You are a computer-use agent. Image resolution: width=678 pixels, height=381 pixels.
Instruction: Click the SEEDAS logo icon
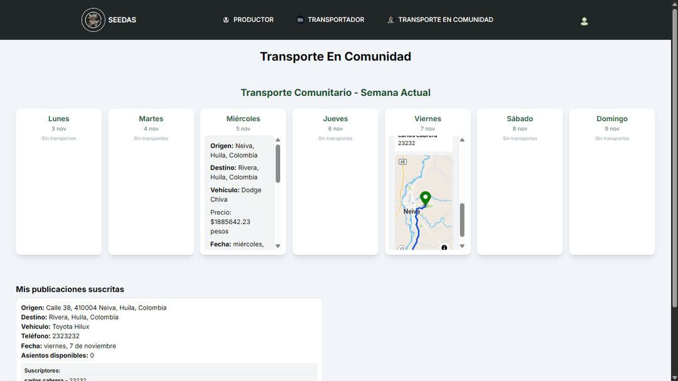click(x=94, y=19)
